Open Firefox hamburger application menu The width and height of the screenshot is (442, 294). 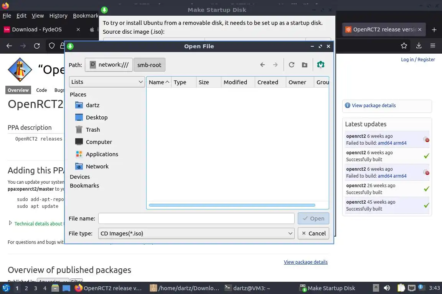(433, 46)
